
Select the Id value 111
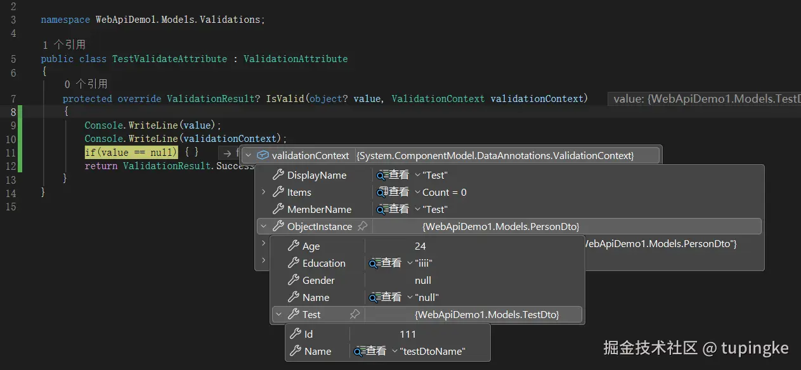408,334
